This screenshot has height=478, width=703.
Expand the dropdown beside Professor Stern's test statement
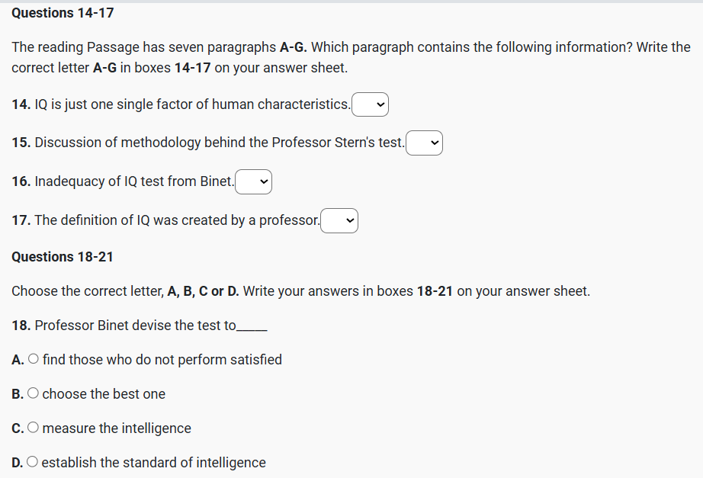pyautogui.click(x=424, y=143)
